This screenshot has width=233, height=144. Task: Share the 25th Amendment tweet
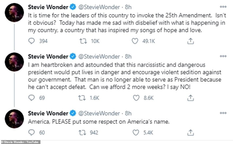[x=191, y=41]
